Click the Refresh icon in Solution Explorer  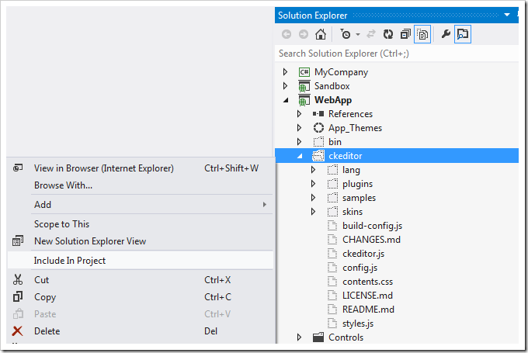coord(388,34)
